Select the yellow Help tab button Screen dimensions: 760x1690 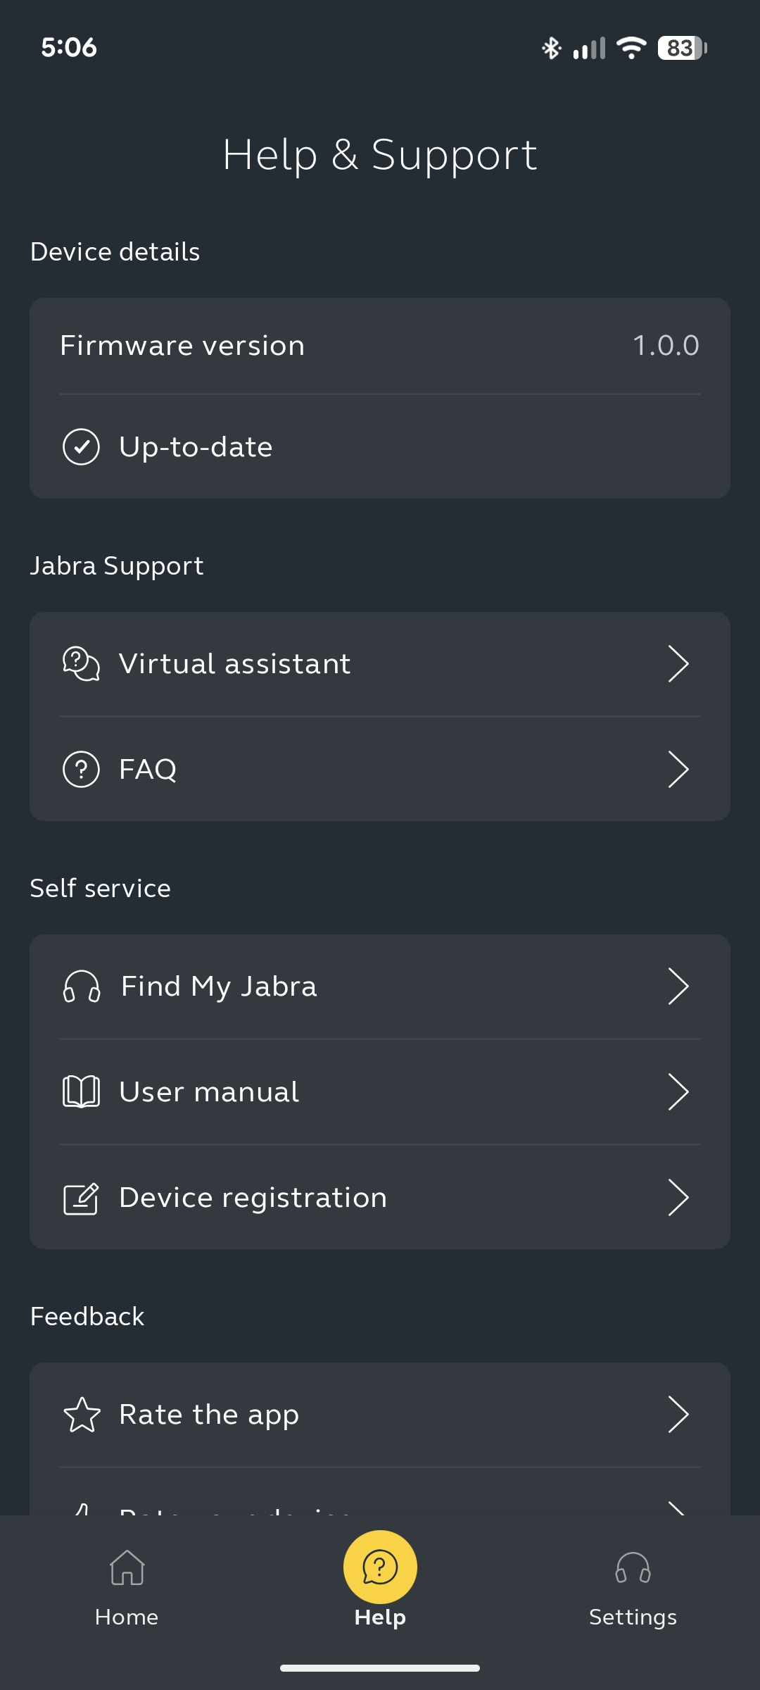(x=380, y=1567)
